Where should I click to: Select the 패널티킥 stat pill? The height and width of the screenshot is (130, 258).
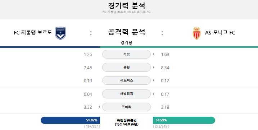126,94
